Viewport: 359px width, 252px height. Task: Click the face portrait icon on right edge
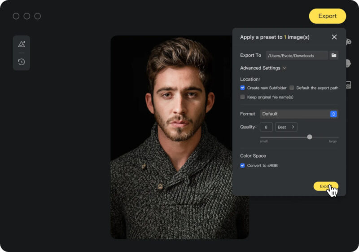coord(348,63)
